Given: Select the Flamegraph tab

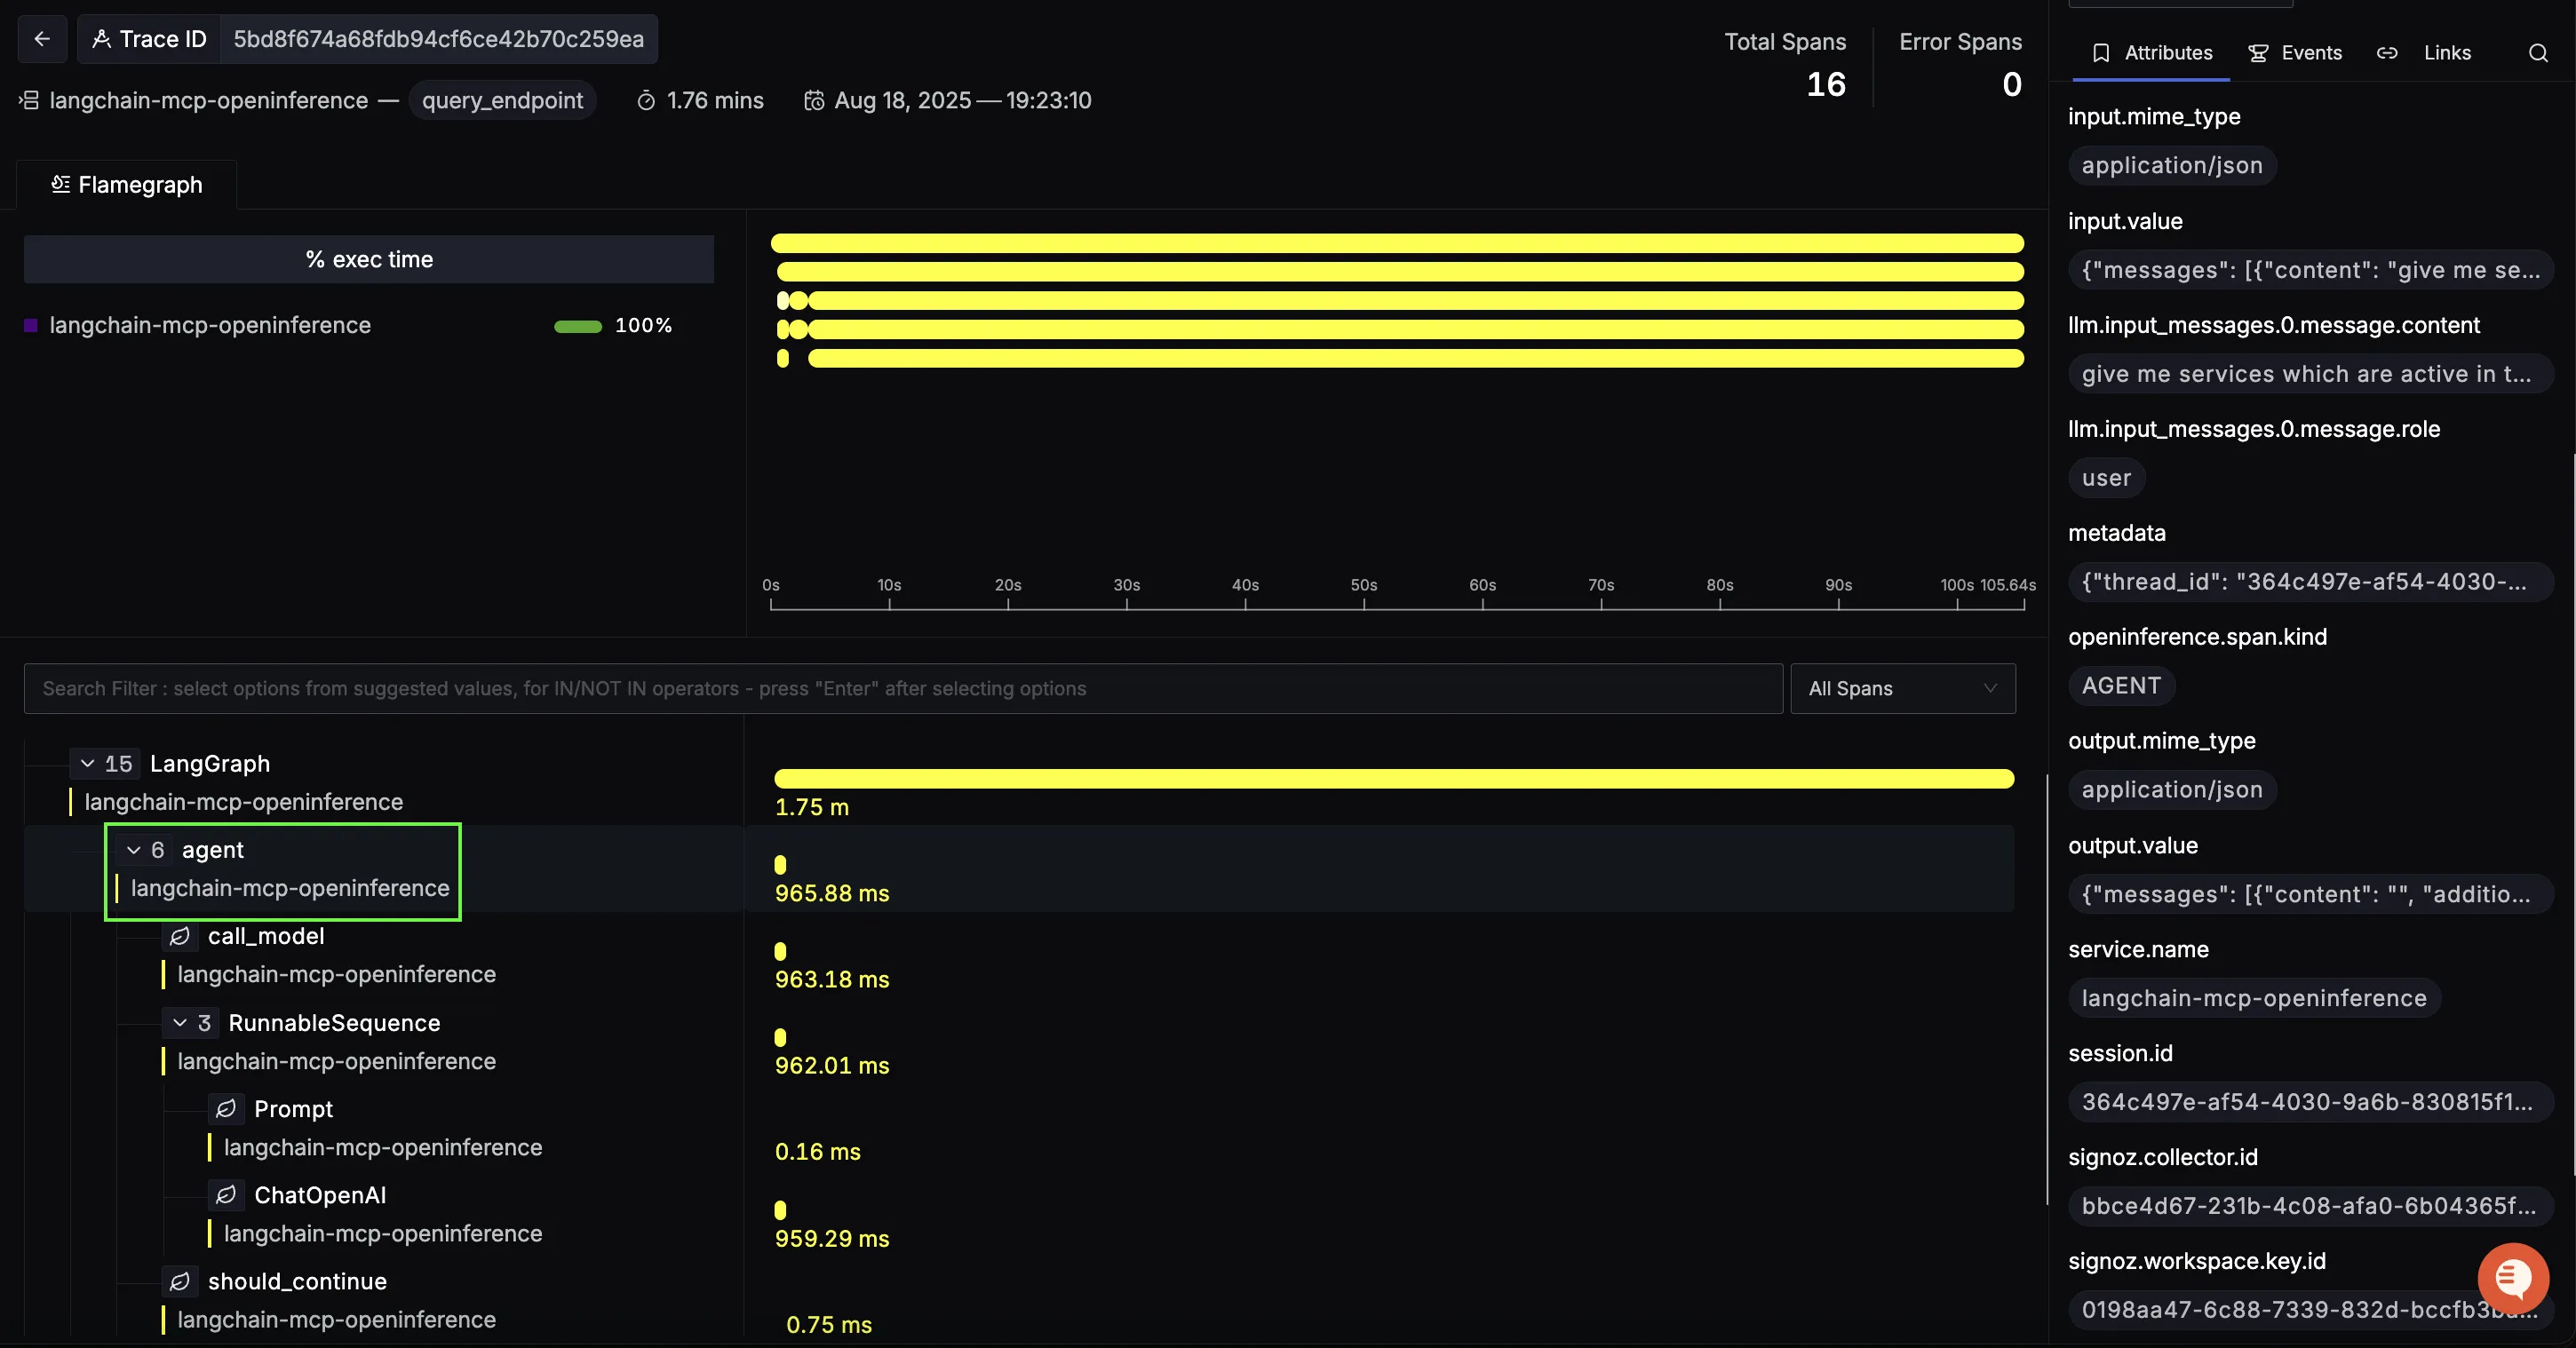Looking at the screenshot, I should click(x=127, y=184).
